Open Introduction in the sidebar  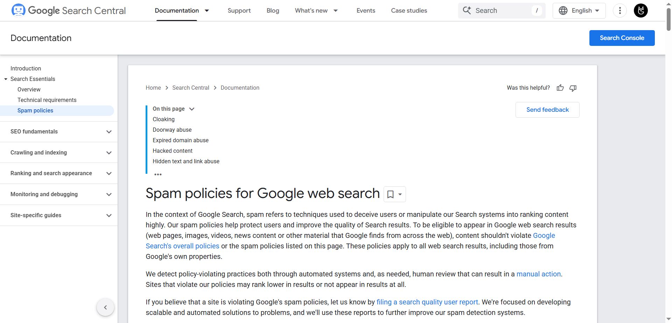(26, 68)
